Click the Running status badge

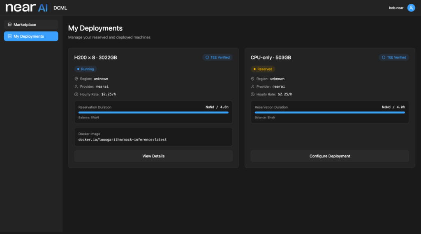(86, 69)
